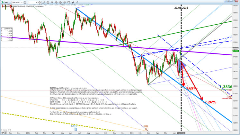Click the highlighted 23/06/2016 date on time axis
The width and height of the screenshot is (240, 135).
(x=181, y=133)
